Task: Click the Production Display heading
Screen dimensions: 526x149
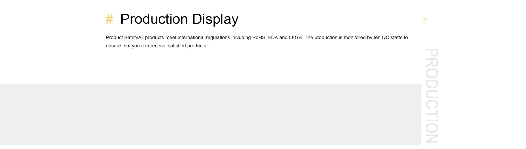Action: (179, 19)
